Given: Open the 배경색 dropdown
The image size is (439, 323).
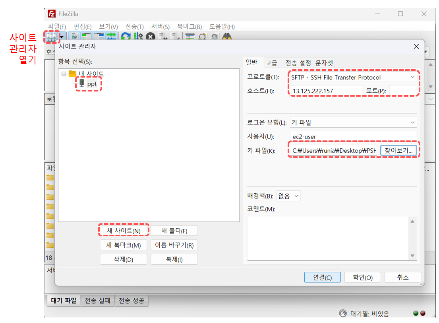Looking at the screenshot, I should 289,196.
